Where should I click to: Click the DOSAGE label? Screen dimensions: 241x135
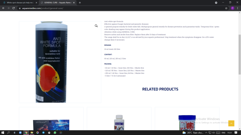108,45
